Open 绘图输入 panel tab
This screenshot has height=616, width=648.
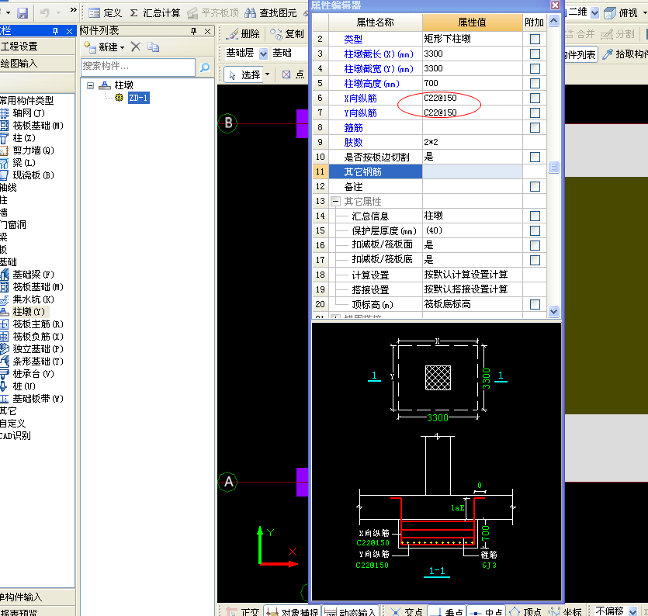click(37, 63)
